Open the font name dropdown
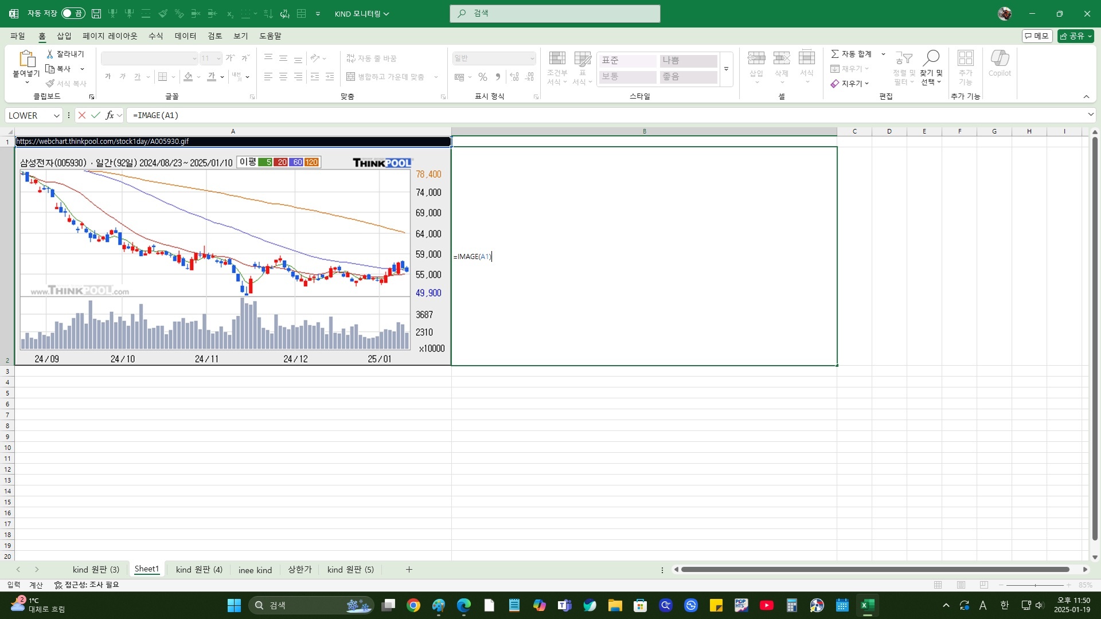Image resolution: width=1101 pixels, height=619 pixels. 194,58
